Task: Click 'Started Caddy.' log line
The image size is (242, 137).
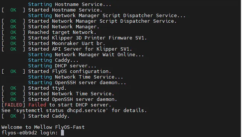Action: [49, 116]
